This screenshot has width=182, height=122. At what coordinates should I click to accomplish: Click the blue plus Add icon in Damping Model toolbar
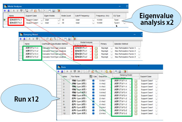tap(20, 39)
